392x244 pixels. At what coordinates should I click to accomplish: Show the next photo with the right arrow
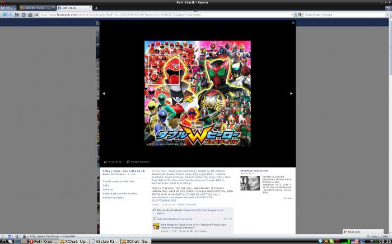(x=291, y=93)
